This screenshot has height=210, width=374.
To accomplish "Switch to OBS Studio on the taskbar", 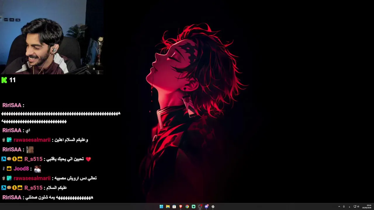I will pos(200,206).
